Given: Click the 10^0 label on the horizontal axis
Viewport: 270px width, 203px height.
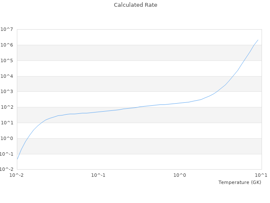Looking at the screenshot, I should point(180,175).
